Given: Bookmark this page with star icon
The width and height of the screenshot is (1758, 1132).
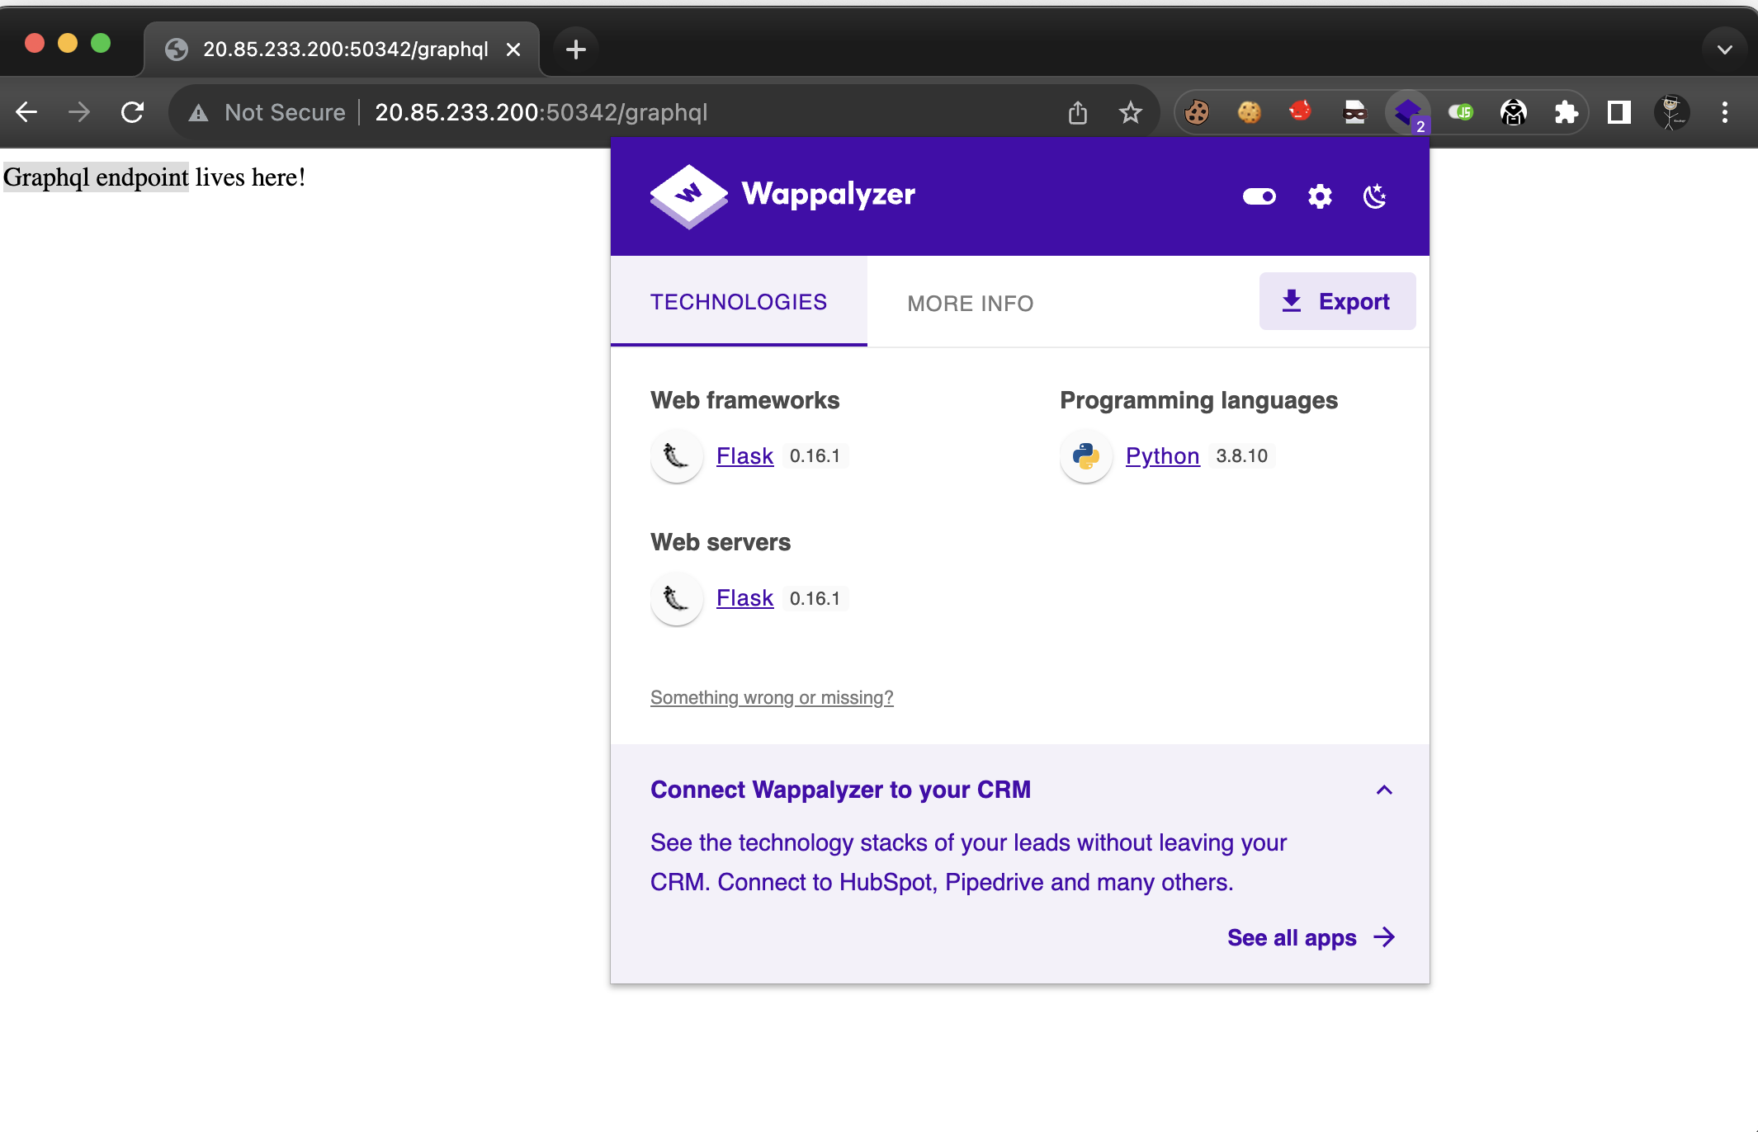Looking at the screenshot, I should coord(1130,112).
